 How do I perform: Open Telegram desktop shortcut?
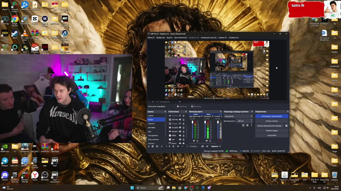pos(5,162)
